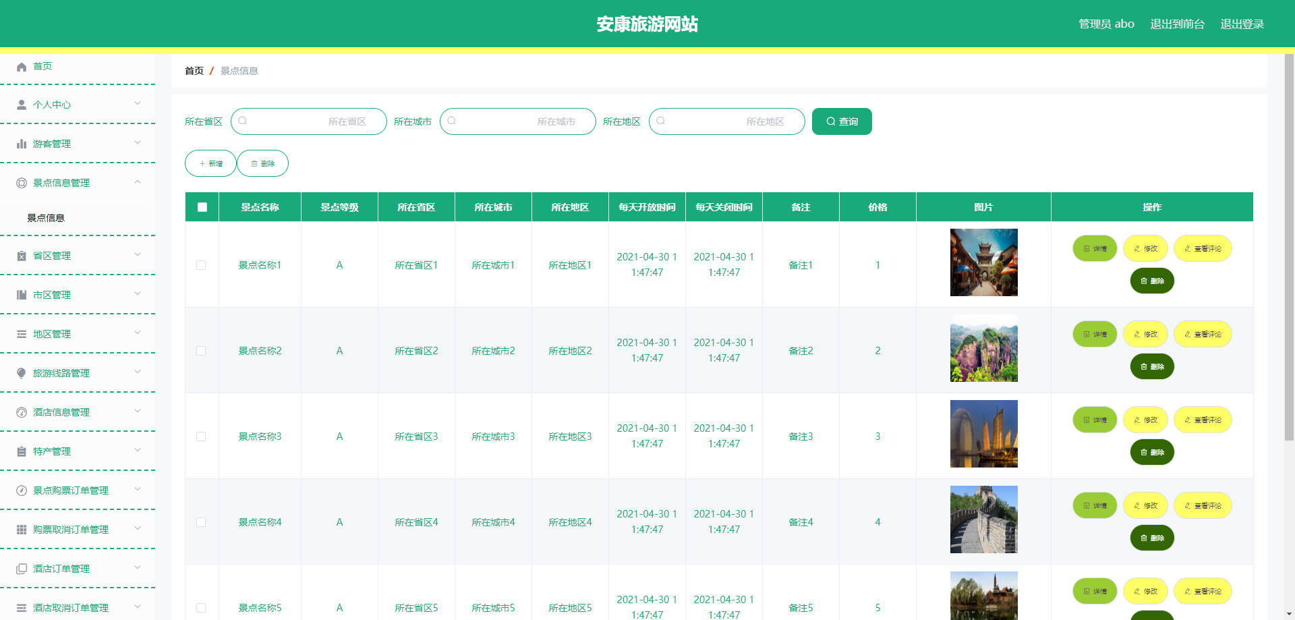
Task: Click the 省区管理 sidebar icon
Action: (22, 256)
